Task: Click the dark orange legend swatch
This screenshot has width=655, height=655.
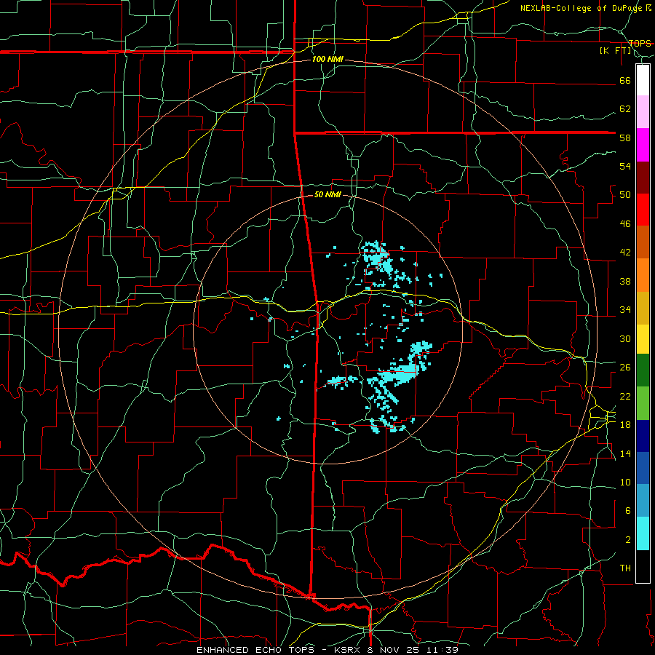Action: 643,242
